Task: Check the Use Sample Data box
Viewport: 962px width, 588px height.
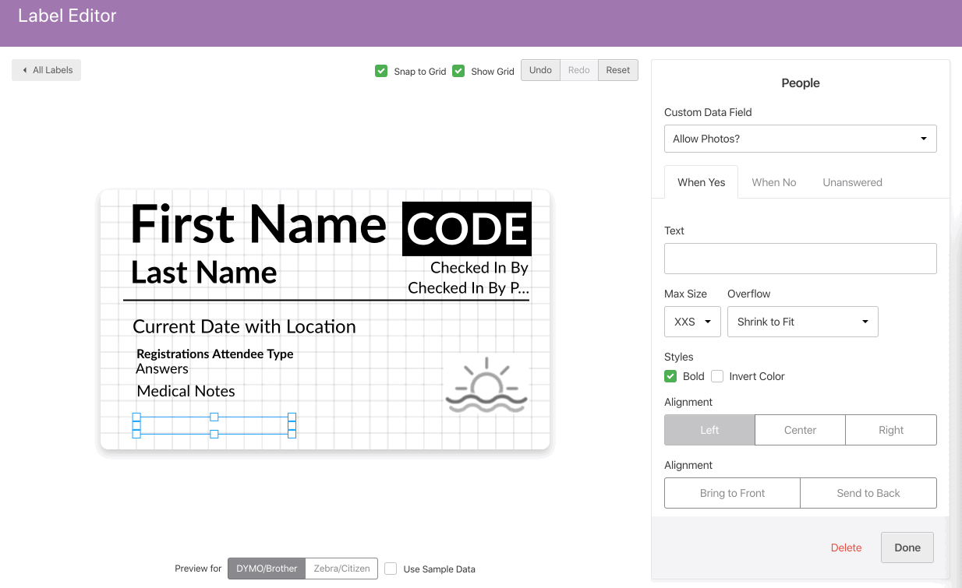Action: click(x=391, y=569)
